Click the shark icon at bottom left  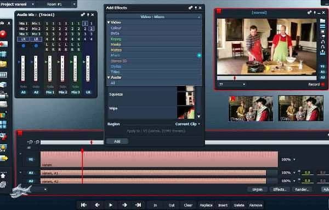20,191
